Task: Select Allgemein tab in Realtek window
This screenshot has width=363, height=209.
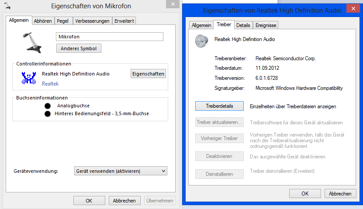Action: click(201, 25)
